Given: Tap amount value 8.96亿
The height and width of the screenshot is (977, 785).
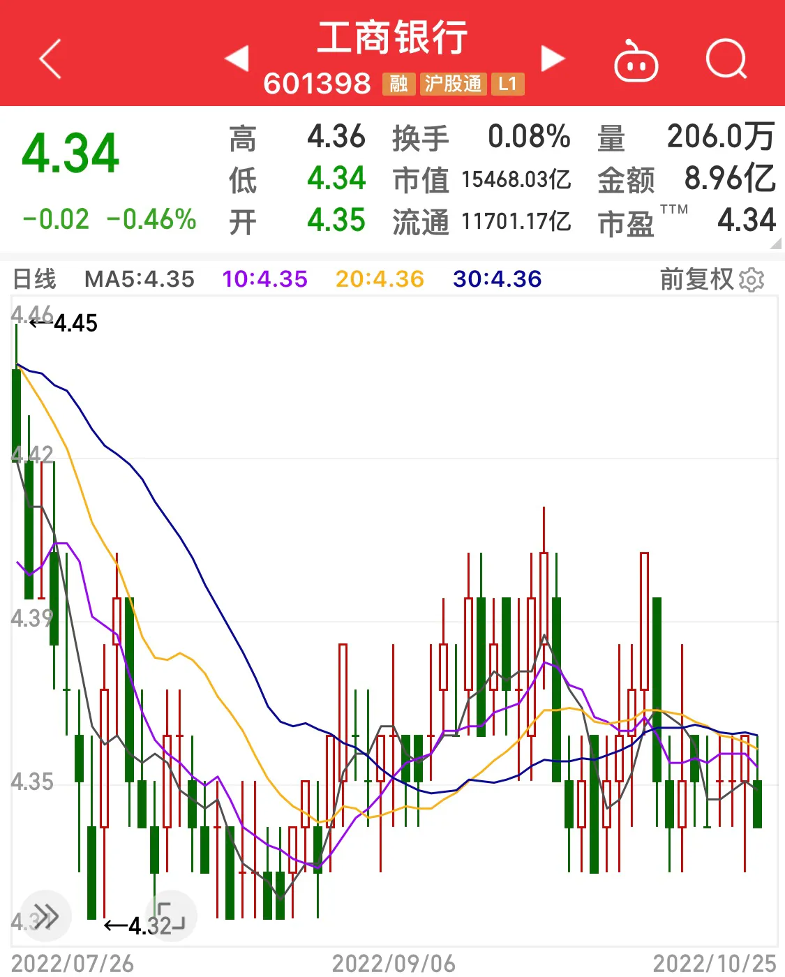Looking at the screenshot, I should click(730, 179).
